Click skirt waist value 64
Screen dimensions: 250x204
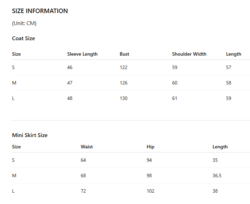pyautogui.click(x=83, y=160)
